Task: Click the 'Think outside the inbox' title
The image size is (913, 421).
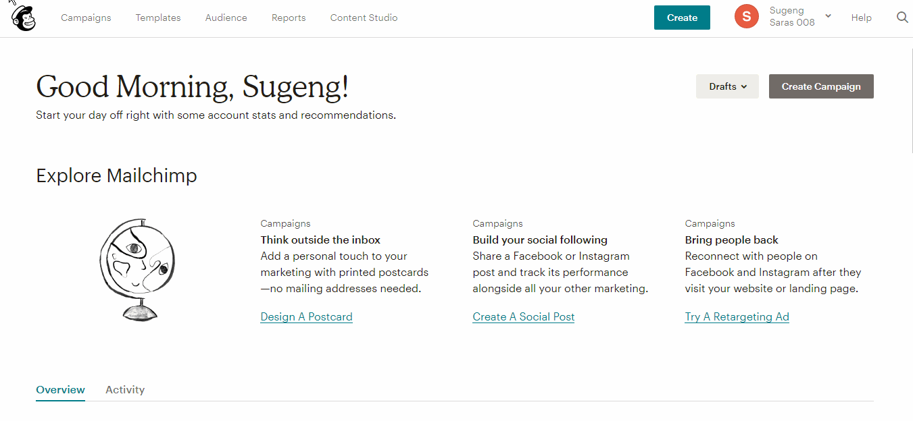Action: click(320, 240)
